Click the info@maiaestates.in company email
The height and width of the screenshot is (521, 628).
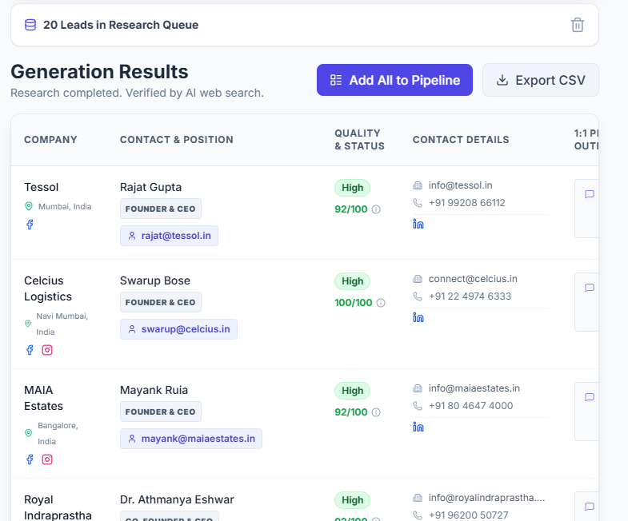pyautogui.click(x=474, y=388)
